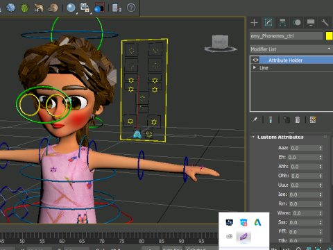The image size is (333, 250).
Task: Click the Iee value field
Action: pyautogui.click(x=303, y=194)
